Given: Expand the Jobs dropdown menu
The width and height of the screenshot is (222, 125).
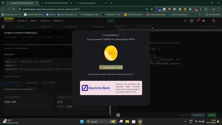Looking at the screenshot, I should pos(34,21).
